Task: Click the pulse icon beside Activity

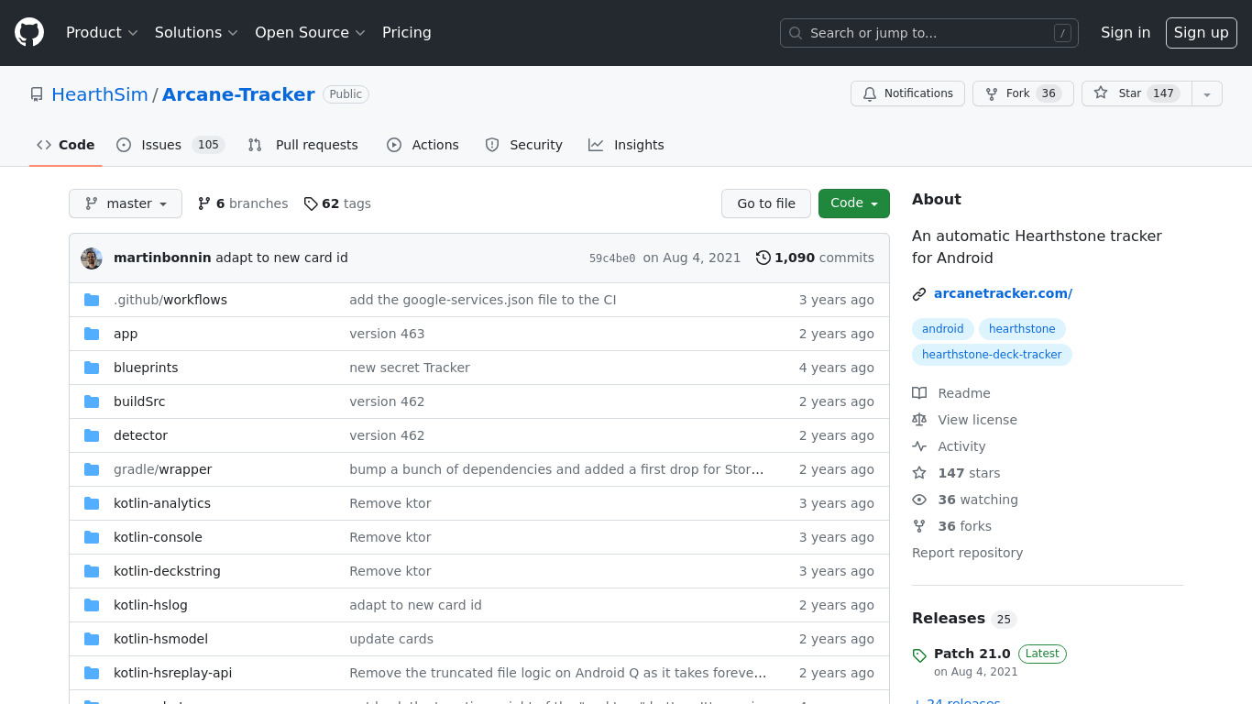Action: (x=919, y=446)
